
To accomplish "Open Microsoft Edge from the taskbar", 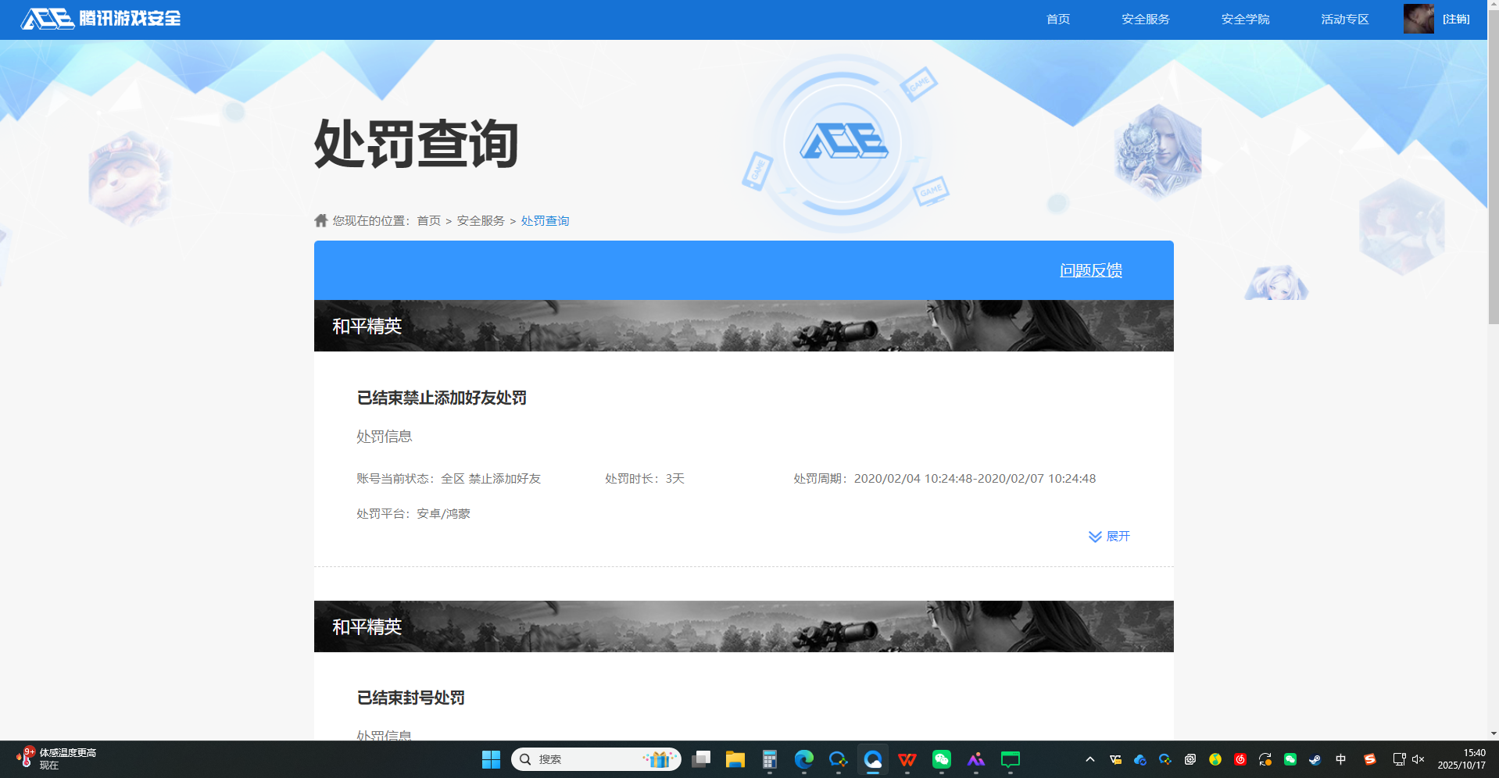I will (x=803, y=758).
